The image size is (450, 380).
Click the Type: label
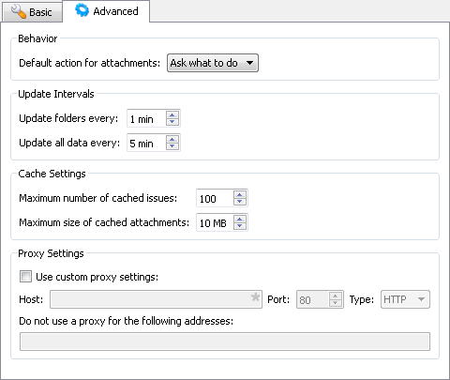(x=362, y=299)
